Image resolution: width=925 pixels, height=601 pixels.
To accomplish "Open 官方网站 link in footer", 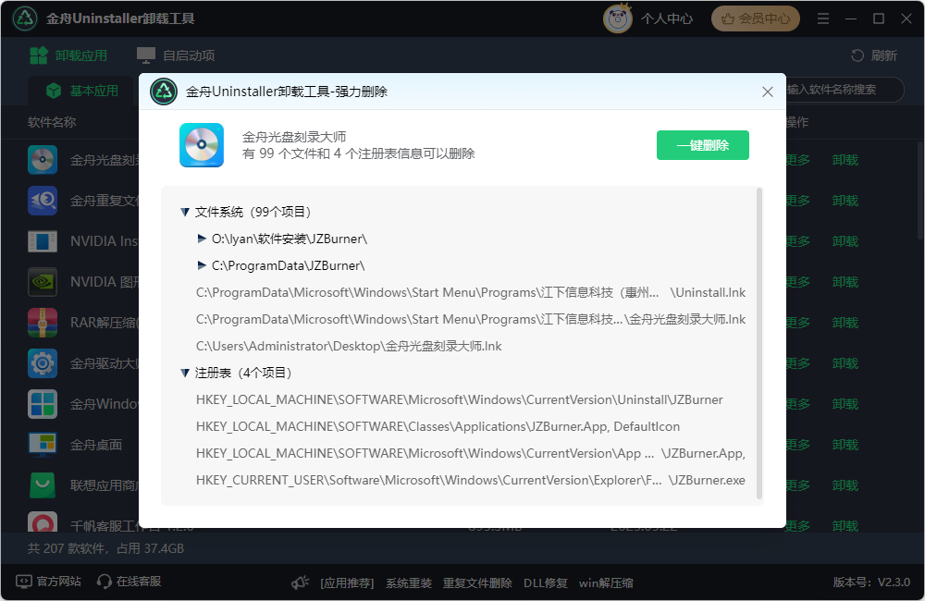I will [x=58, y=582].
